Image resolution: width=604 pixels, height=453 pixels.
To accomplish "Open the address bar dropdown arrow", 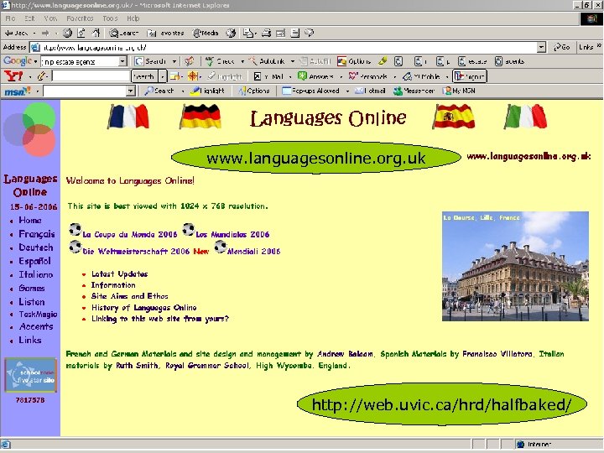I will [541, 47].
